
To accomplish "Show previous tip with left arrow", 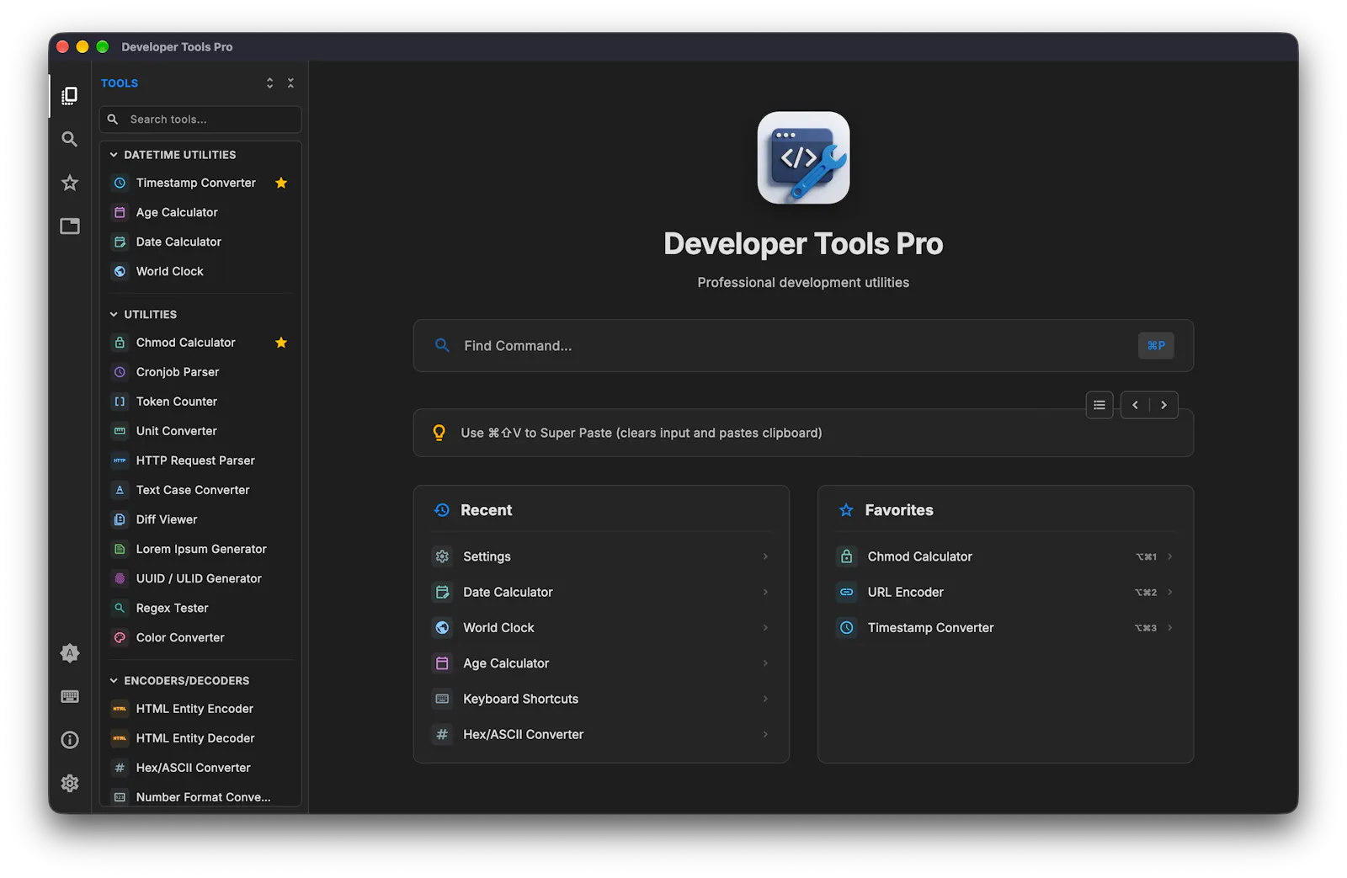I will coord(1135,405).
